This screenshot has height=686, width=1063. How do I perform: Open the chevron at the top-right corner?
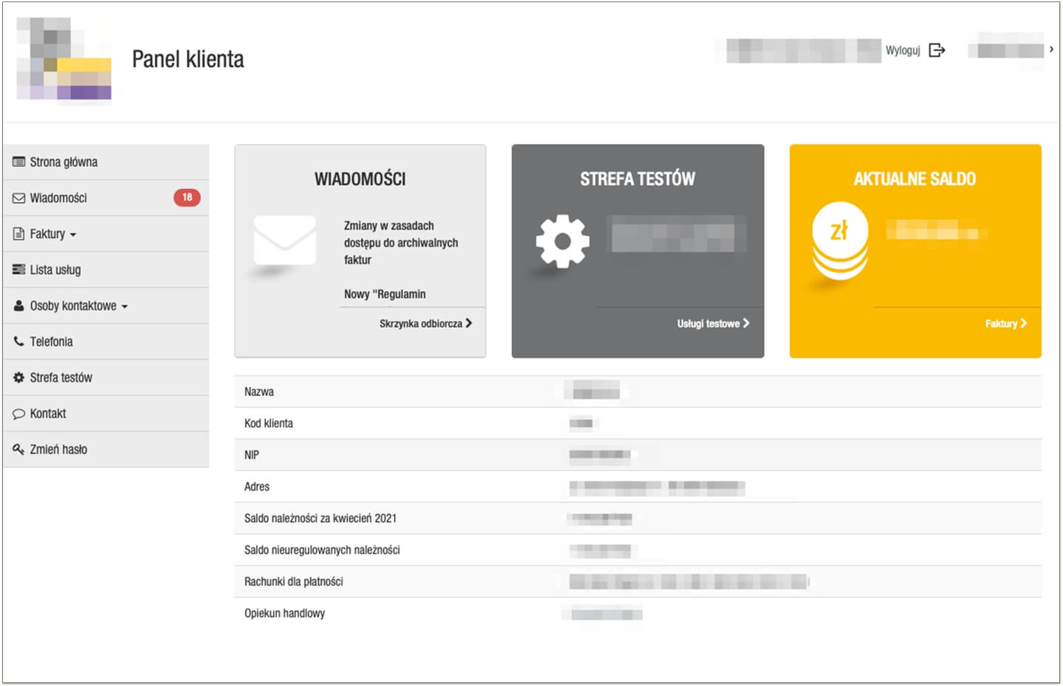pos(1051,49)
